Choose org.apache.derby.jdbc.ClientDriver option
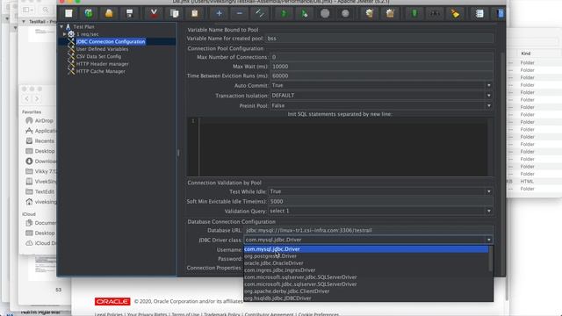 click(x=366, y=291)
